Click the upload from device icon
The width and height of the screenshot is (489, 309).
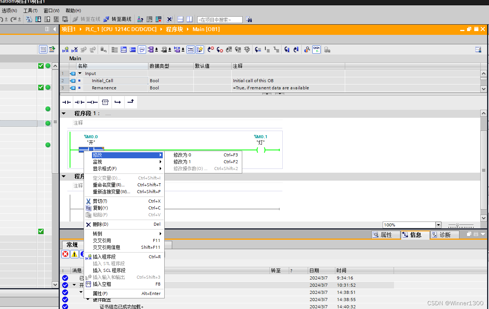point(47,19)
